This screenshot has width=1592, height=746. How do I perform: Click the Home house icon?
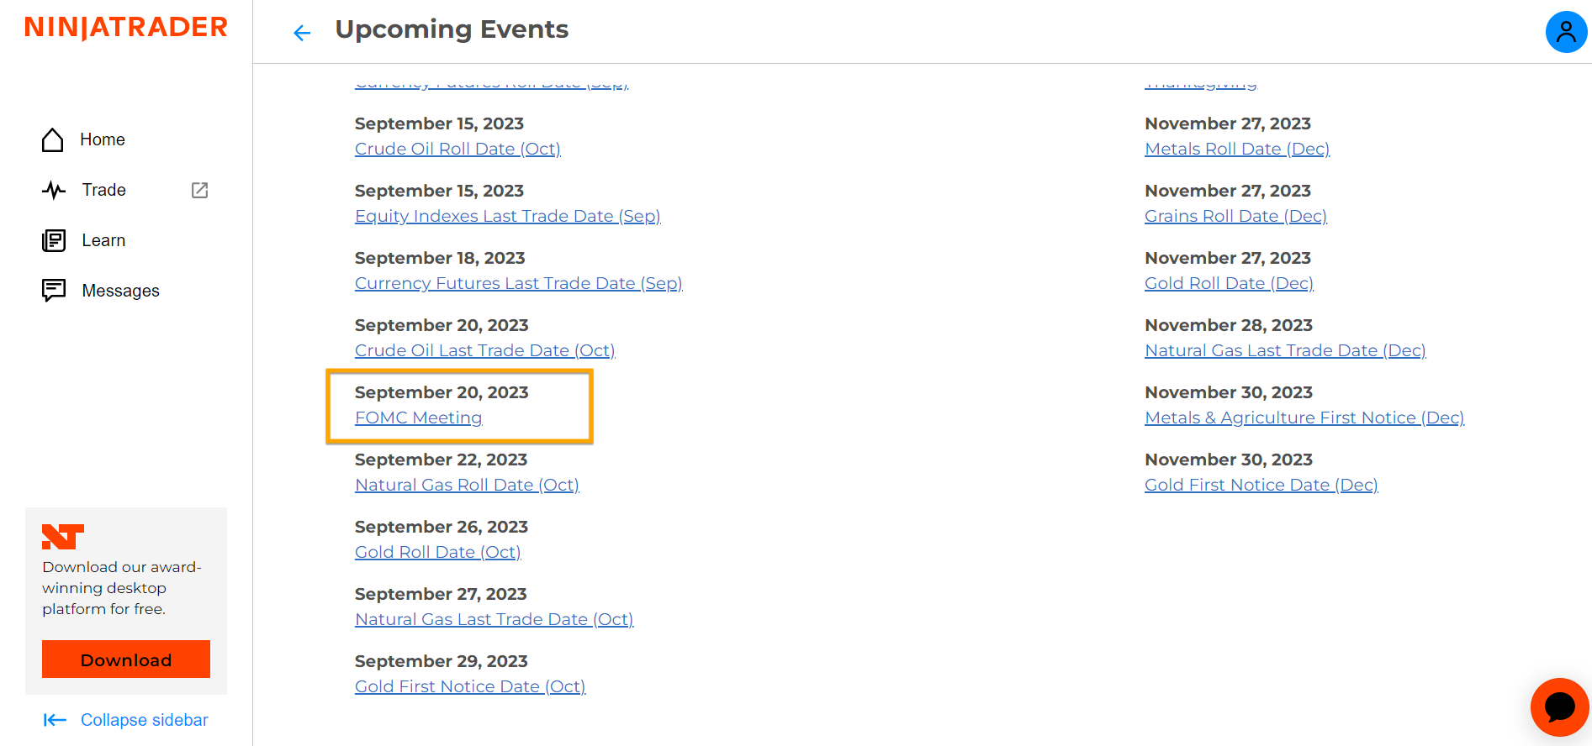click(53, 139)
